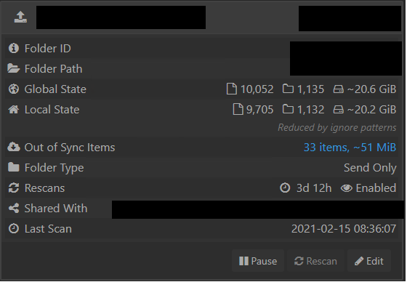Click the Folder ID info icon
The width and height of the screenshot is (407, 282).
14,48
